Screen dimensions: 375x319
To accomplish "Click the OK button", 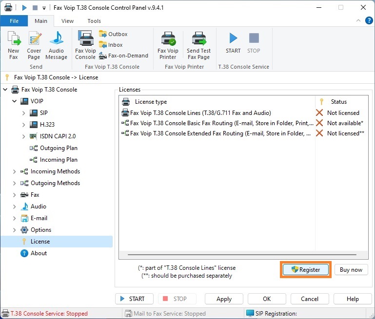I will point(267,299).
